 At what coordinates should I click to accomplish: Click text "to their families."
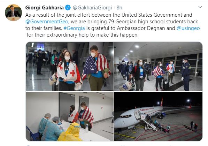coord(44,28)
